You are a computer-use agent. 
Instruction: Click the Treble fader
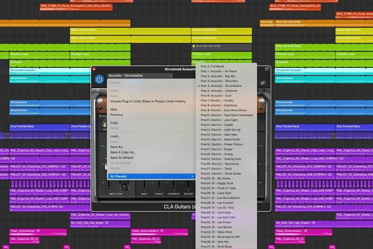[159, 185]
